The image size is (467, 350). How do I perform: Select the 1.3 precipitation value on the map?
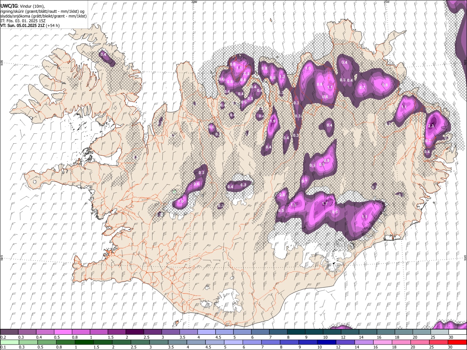tap(293, 205)
